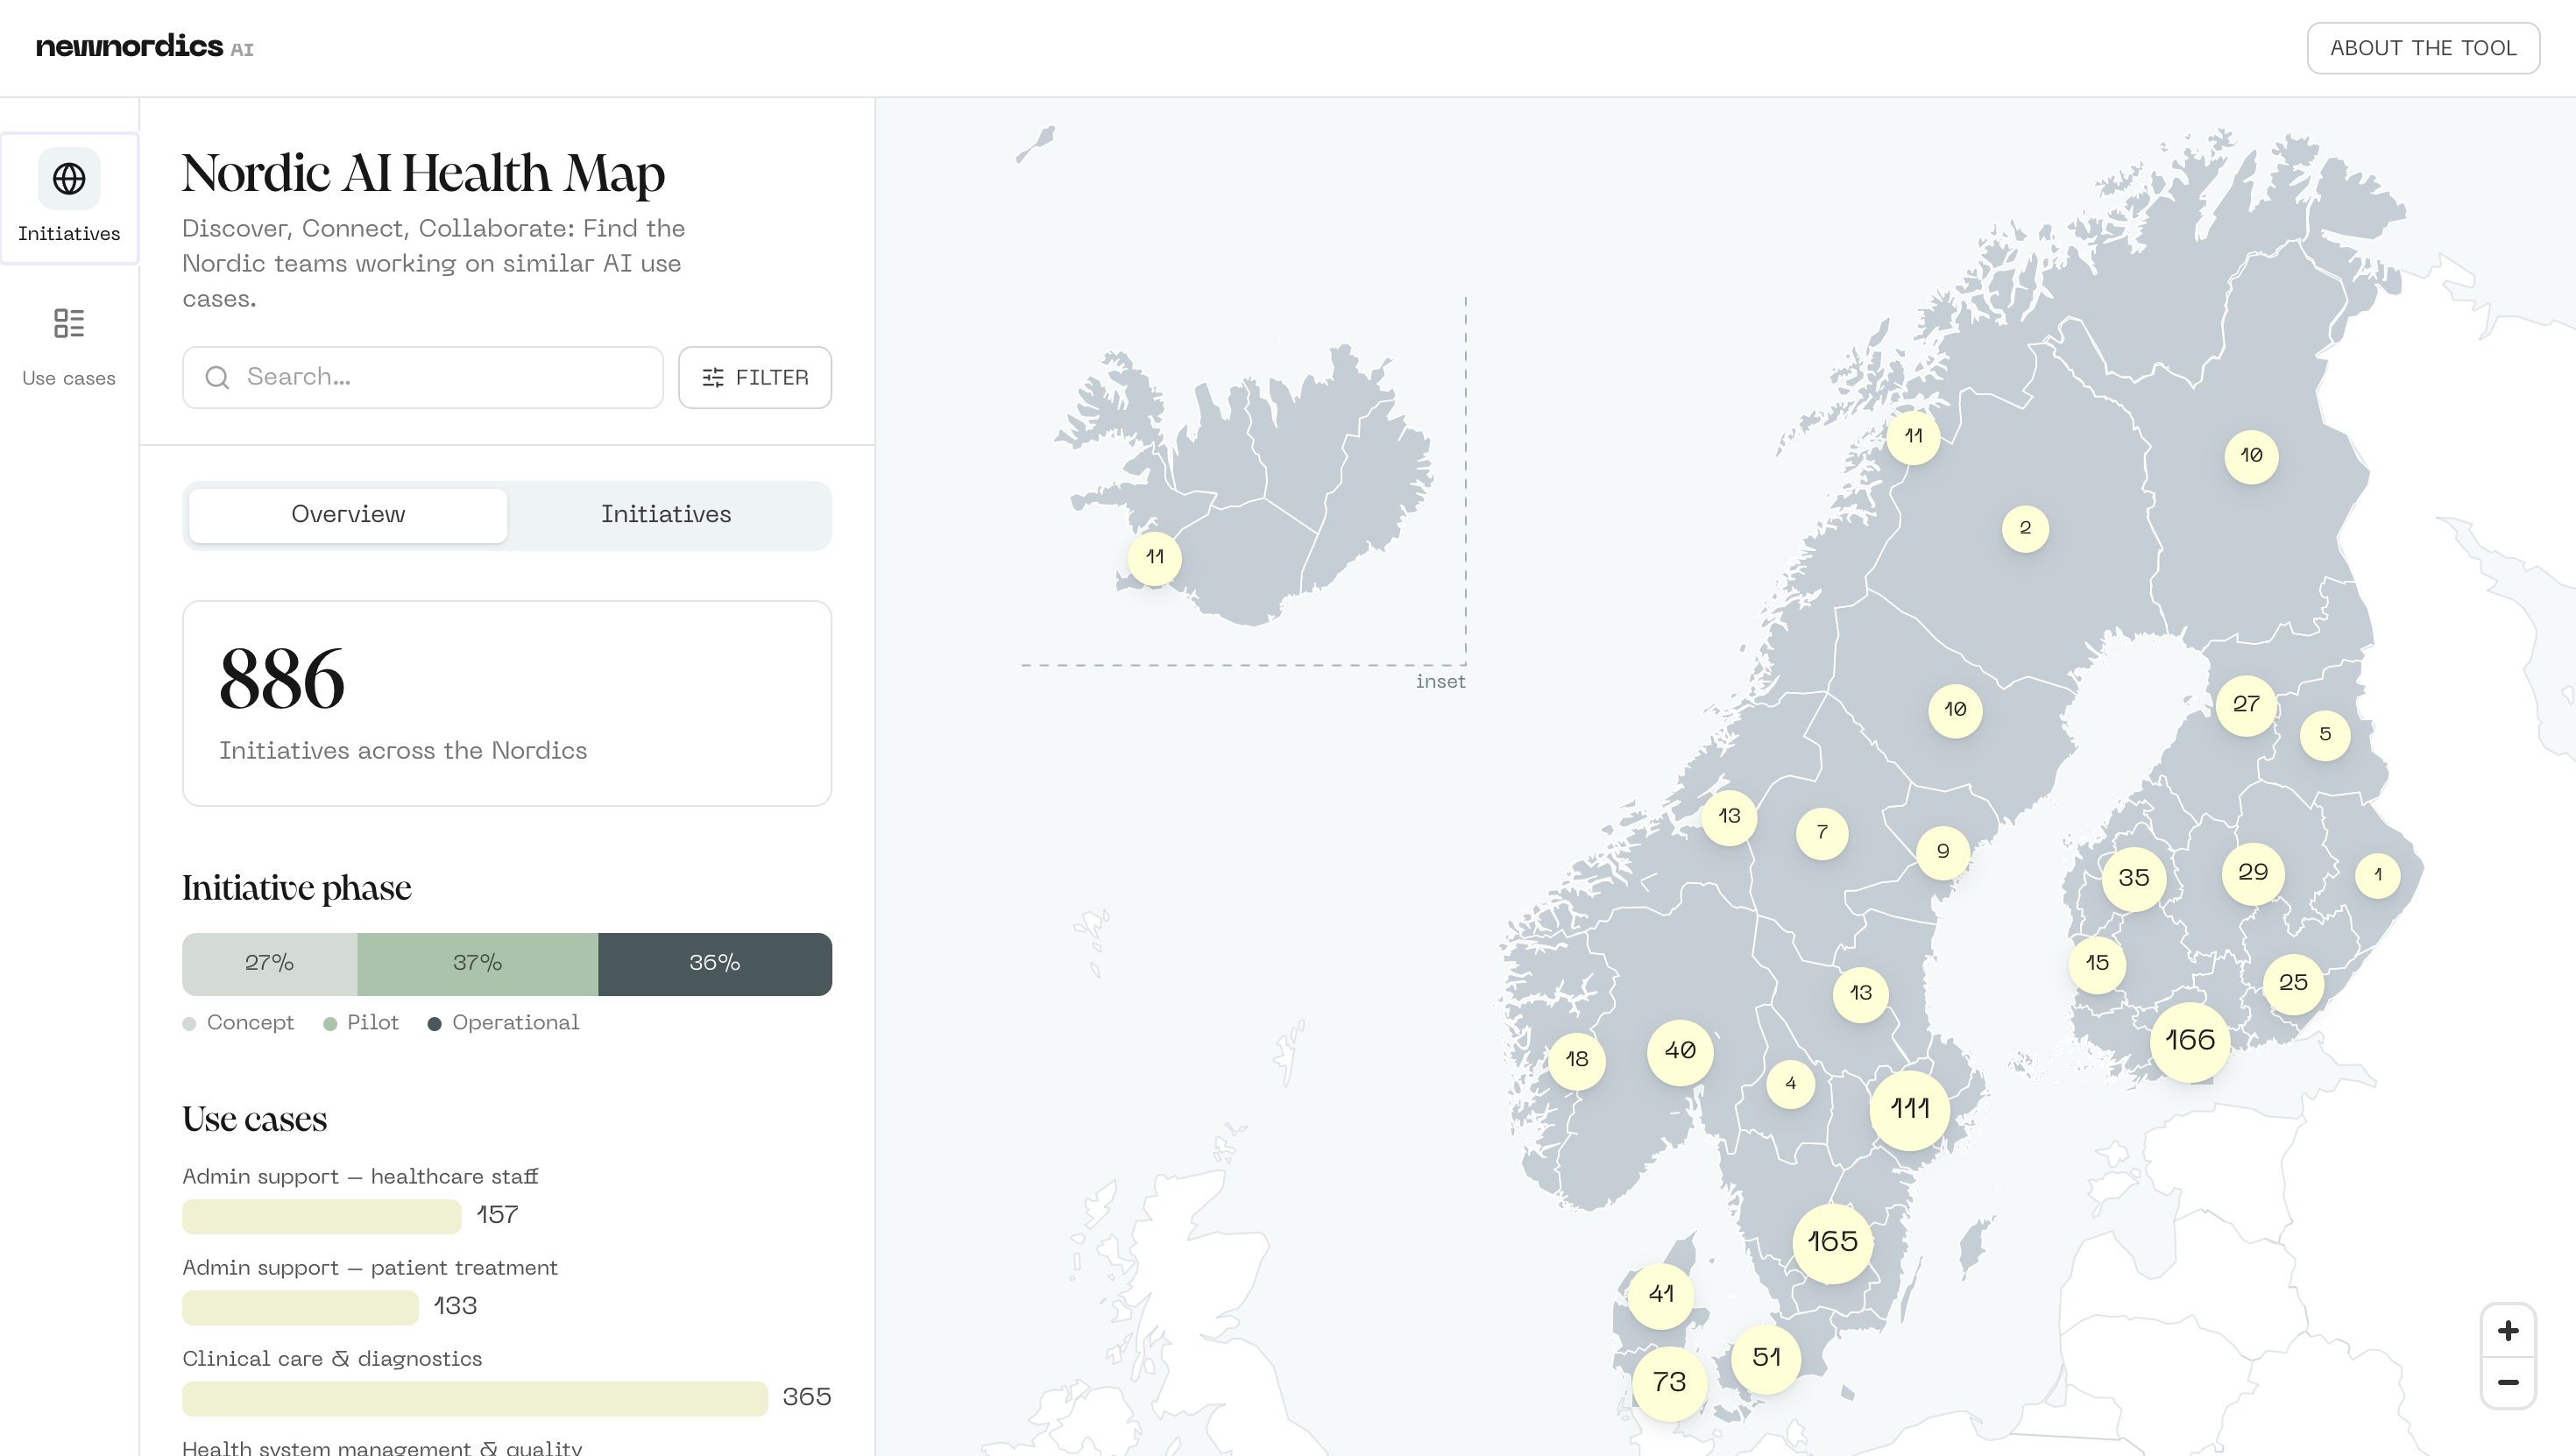
Task: Switch to the Initiatives tab
Action: (x=666, y=515)
